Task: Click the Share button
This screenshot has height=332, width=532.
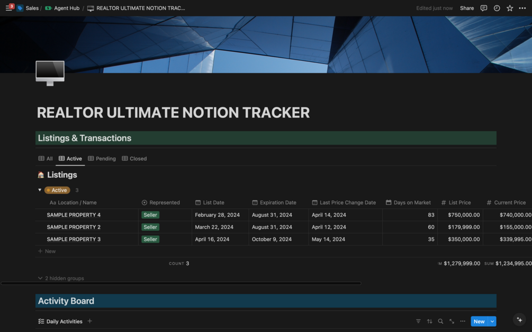Action: [x=466, y=8]
